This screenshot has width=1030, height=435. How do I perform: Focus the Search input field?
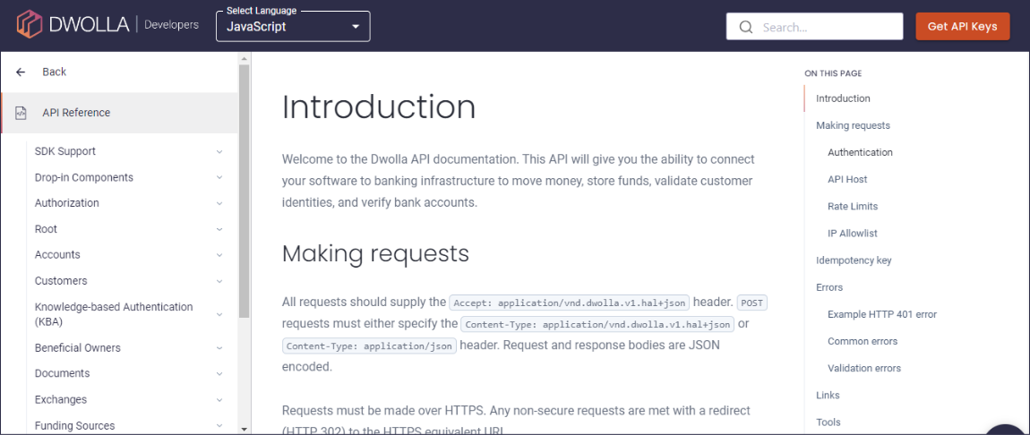click(x=814, y=27)
